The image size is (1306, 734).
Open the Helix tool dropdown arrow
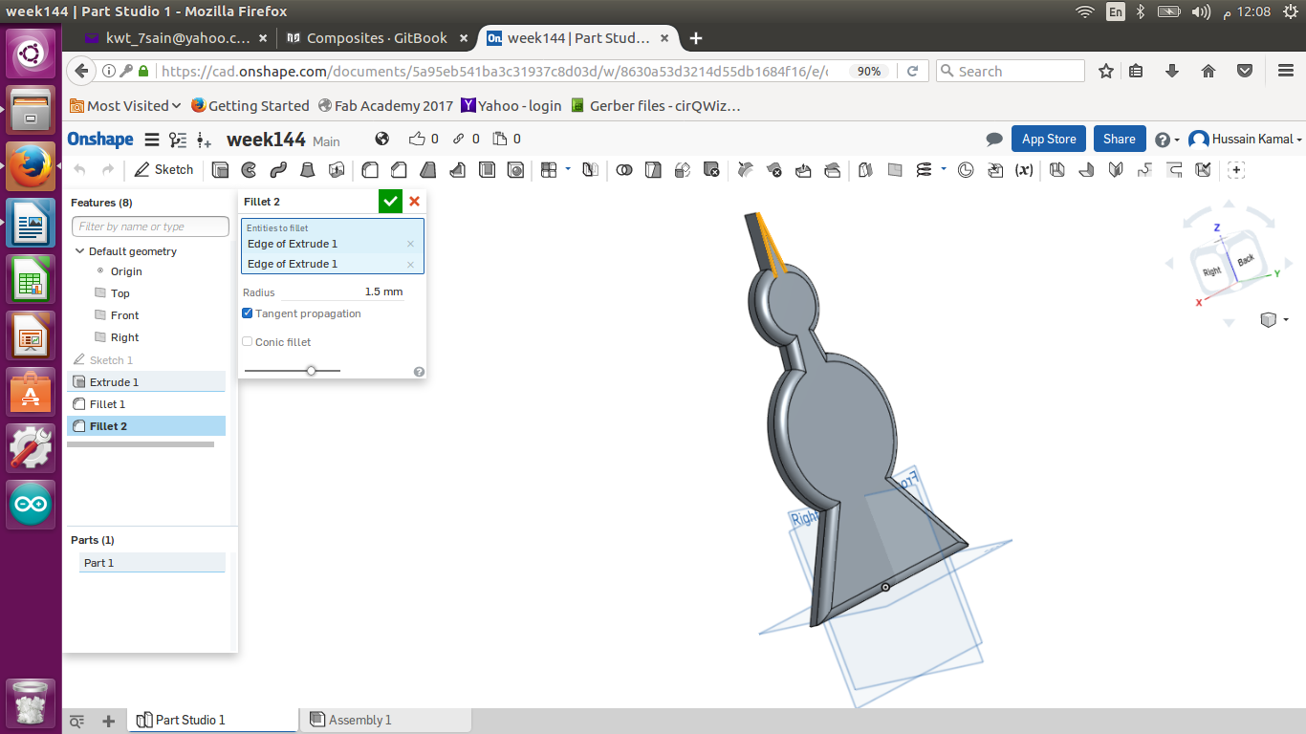[x=944, y=169]
